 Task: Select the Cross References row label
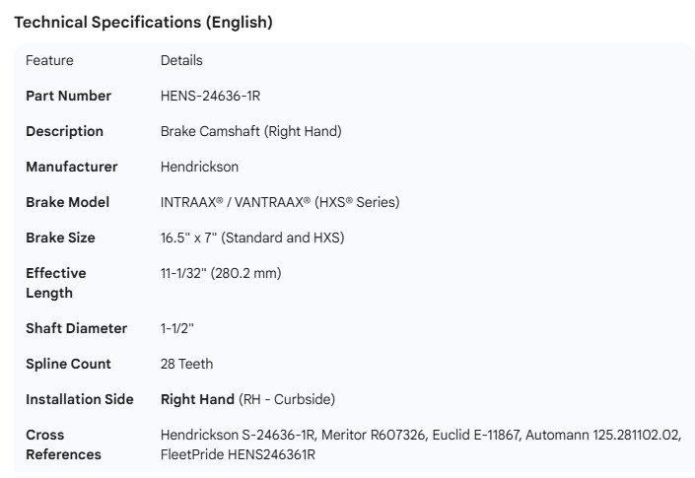pos(63,444)
